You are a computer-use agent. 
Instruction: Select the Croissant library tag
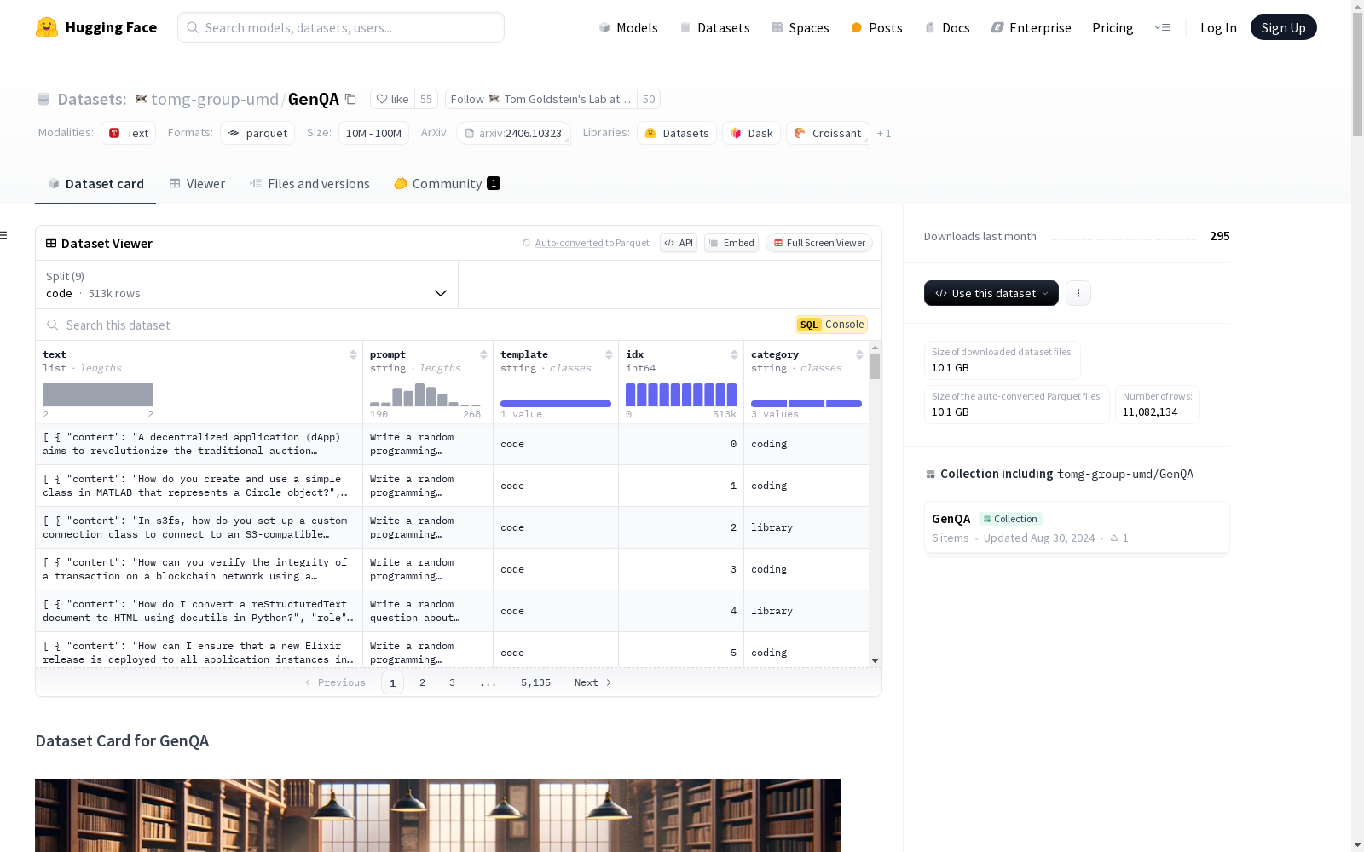tap(828, 133)
